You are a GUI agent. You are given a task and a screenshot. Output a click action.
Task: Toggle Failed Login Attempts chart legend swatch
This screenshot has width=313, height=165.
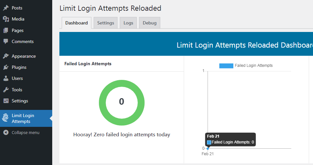coord(226,66)
